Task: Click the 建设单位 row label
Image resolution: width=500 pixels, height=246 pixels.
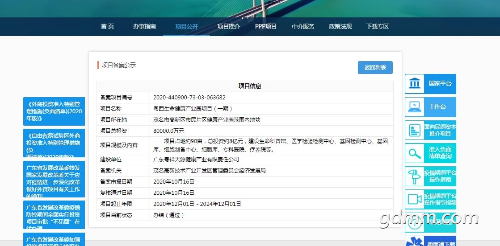Action: [x=111, y=160]
